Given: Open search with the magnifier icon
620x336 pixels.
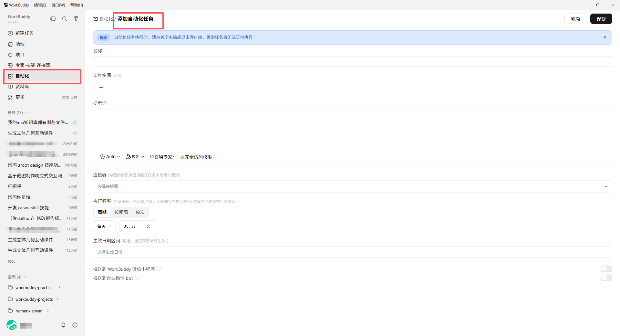Looking at the screenshot, I should click(65, 19).
